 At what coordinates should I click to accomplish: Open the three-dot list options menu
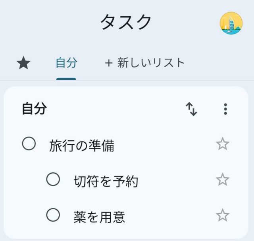225,109
